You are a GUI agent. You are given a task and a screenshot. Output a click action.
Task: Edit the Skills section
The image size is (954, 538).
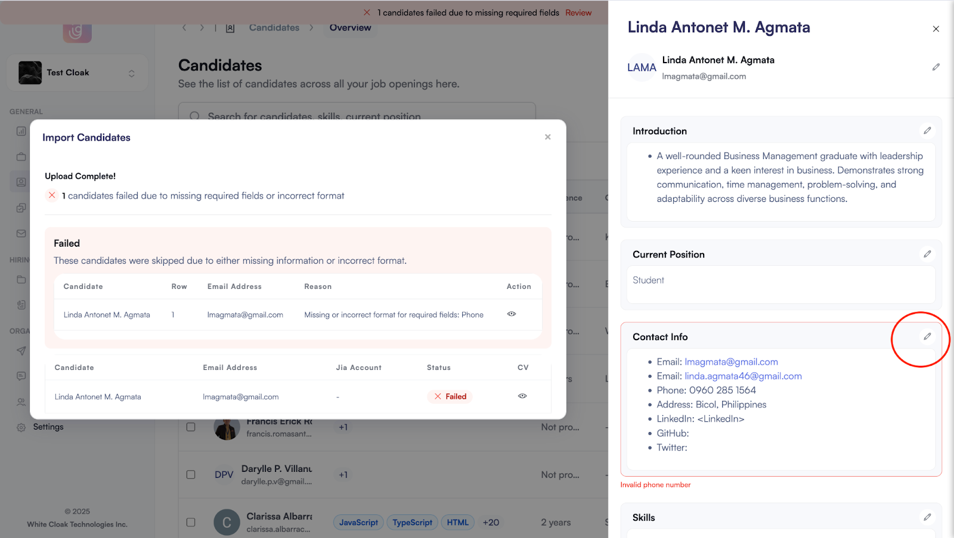click(927, 517)
